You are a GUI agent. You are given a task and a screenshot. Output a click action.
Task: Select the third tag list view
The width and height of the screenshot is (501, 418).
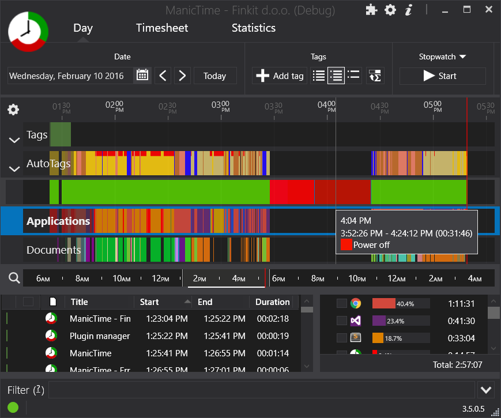353,76
